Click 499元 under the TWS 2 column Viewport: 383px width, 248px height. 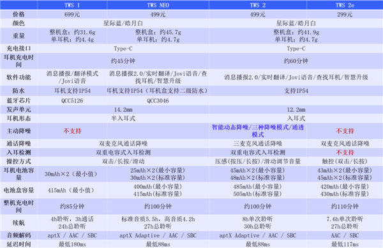tap(258, 15)
